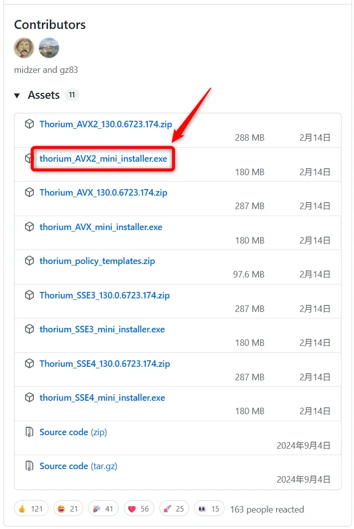Download thorium_SSE4_mini_installer.exe
354x529 pixels.
pos(102,398)
